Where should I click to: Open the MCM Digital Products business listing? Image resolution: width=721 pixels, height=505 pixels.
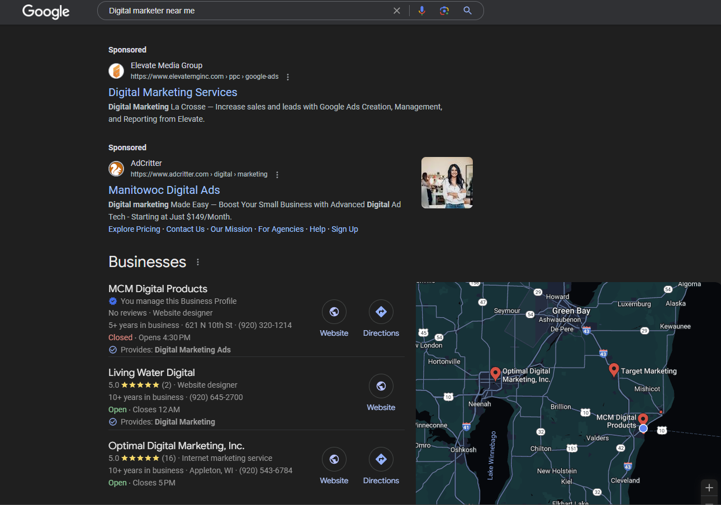158,289
